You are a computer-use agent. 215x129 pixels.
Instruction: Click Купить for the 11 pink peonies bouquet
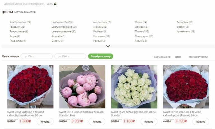pyautogui.click(x=97, y=121)
